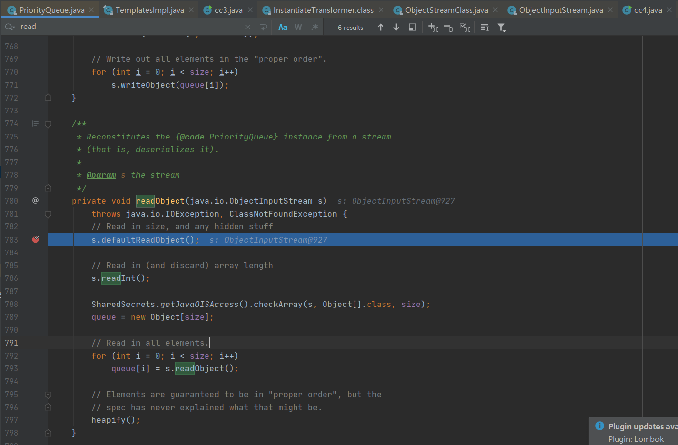Select all occurrences icon

pyautogui.click(x=465, y=28)
